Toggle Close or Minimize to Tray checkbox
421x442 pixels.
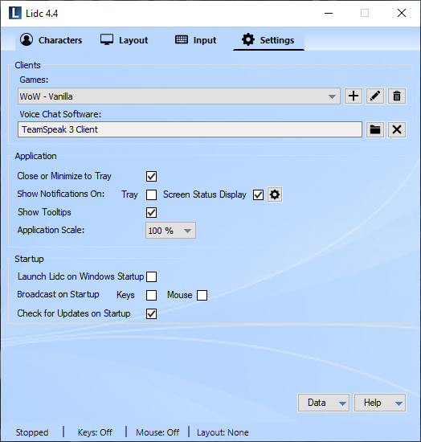[x=151, y=177]
